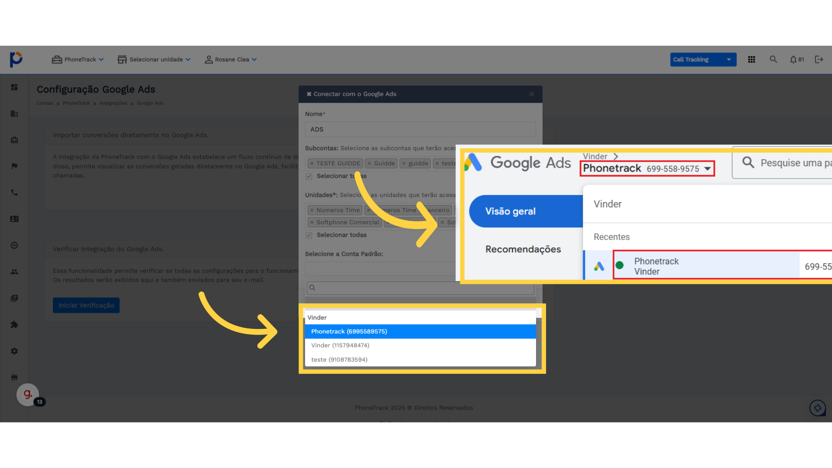Expand the PhoneTrack account dropdown in the header
Image resolution: width=832 pixels, height=468 pixels.
78,59
